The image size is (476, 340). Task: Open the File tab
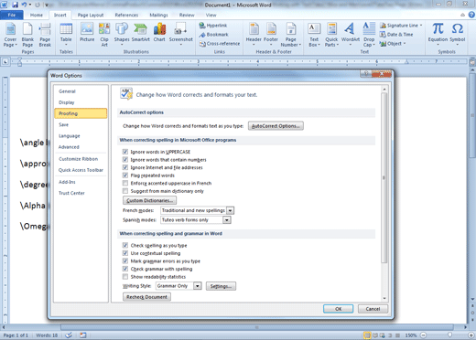[x=12, y=15]
